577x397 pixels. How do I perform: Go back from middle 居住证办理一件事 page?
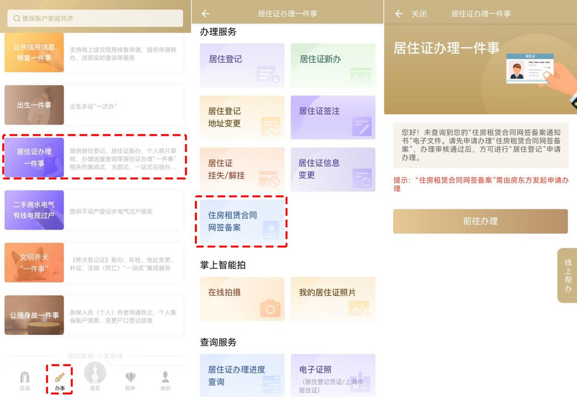click(206, 14)
